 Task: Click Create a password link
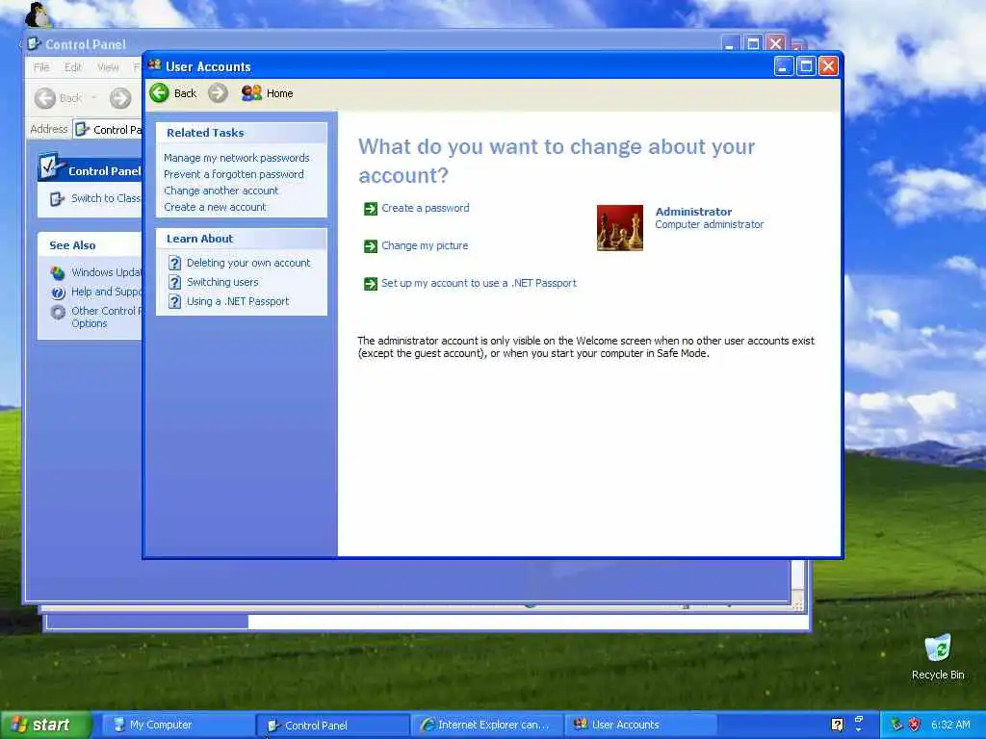point(425,208)
